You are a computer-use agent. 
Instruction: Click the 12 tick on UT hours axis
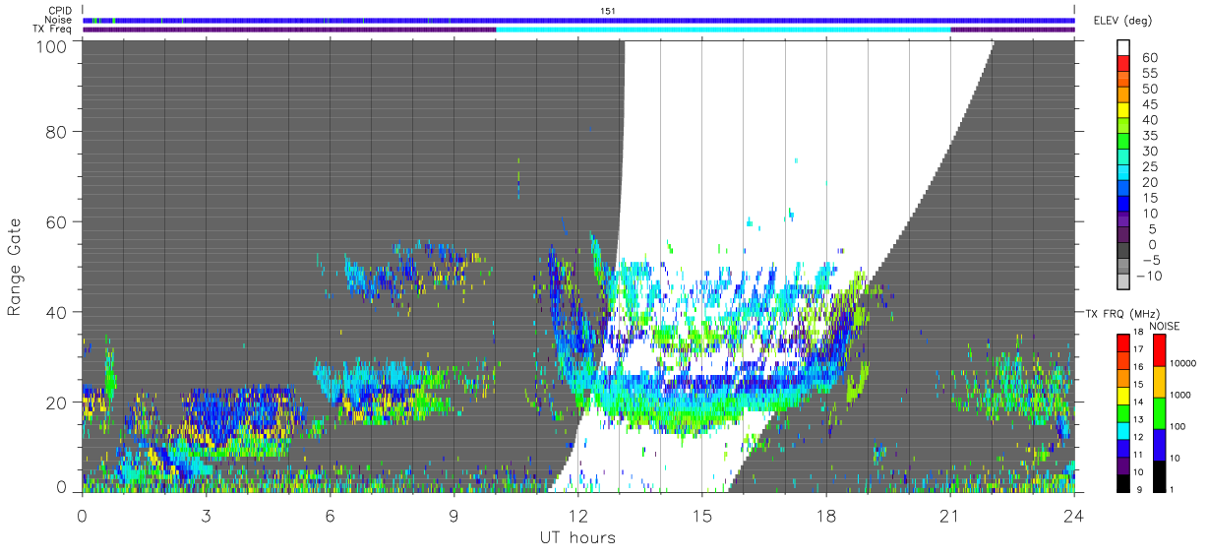[x=578, y=515]
